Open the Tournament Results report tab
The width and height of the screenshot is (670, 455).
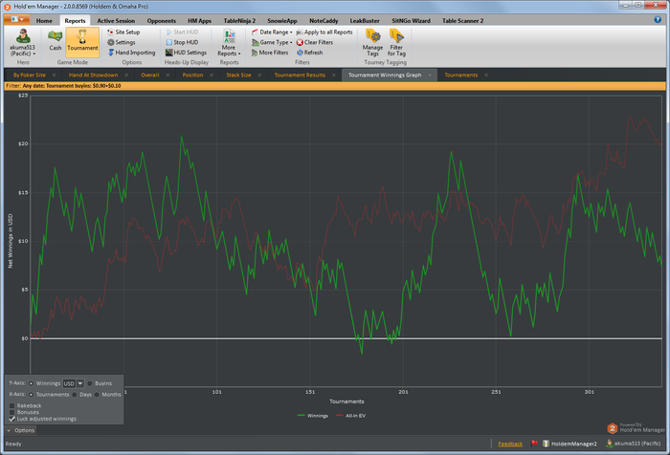tap(300, 74)
